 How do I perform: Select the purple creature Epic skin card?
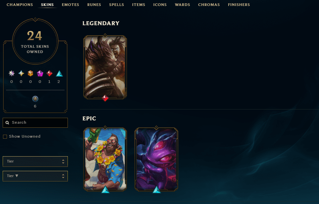[156, 160]
